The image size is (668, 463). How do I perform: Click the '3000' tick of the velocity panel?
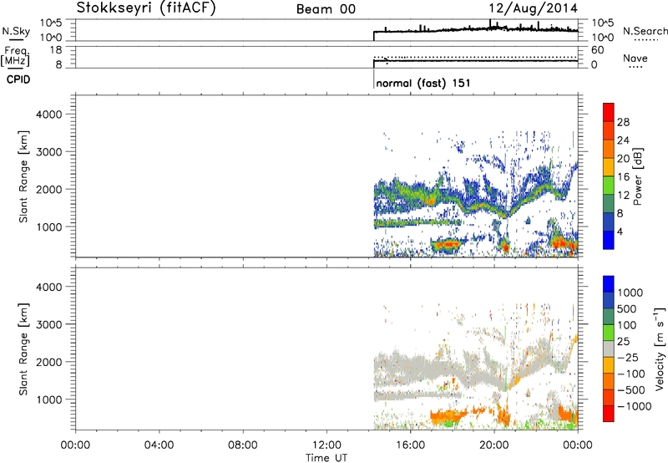click(x=49, y=324)
